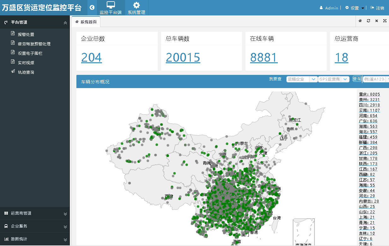Click the license plate search input field
The width and height of the screenshot is (389, 246).
pos(374,79)
